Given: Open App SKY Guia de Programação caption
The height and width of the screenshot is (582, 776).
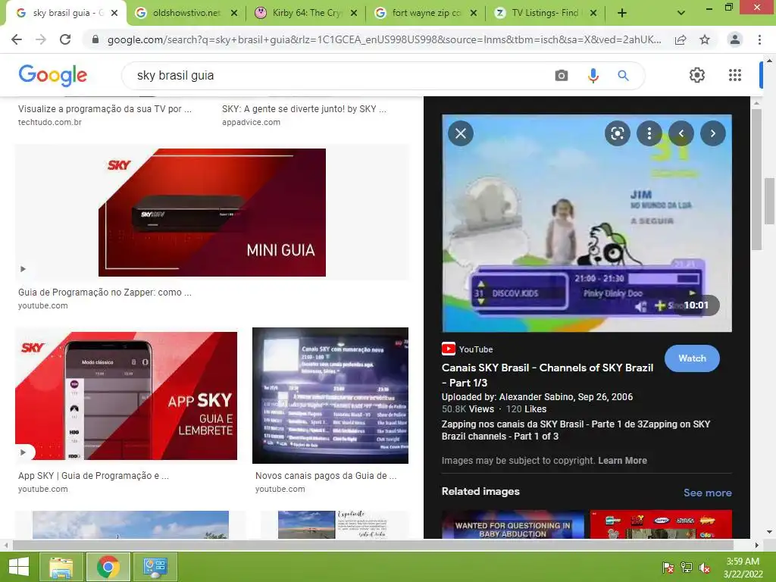Looking at the screenshot, I should pyautogui.click(x=93, y=476).
